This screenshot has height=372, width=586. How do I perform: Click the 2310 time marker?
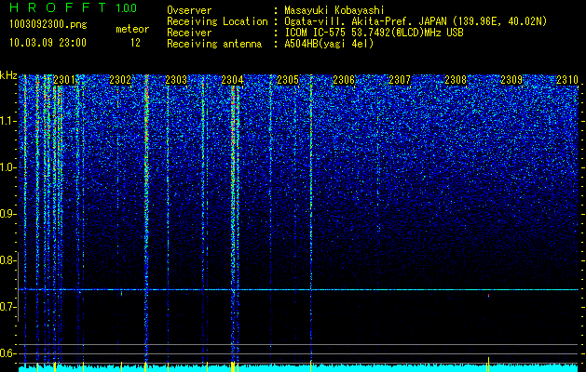click(567, 80)
